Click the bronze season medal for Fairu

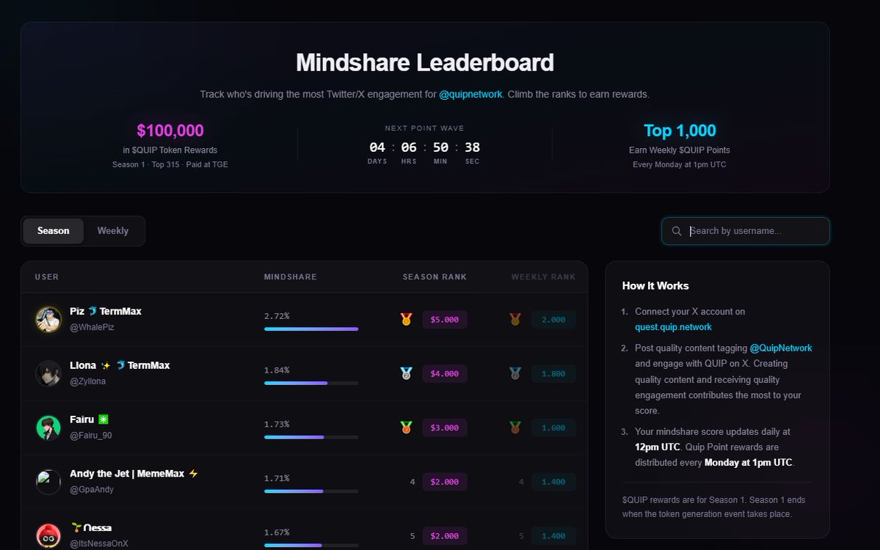point(407,428)
